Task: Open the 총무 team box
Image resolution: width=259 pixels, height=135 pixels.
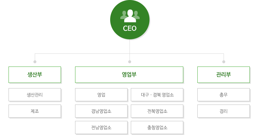Action: tap(224, 95)
